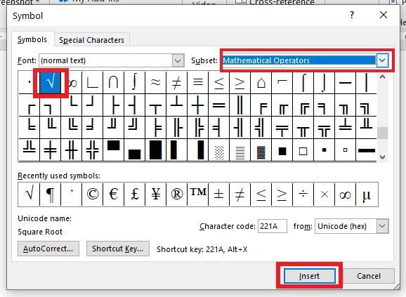The image size is (406, 297).
Task: Pick the intersection symbol ∩ in grid
Action: click(x=113, y=83)
